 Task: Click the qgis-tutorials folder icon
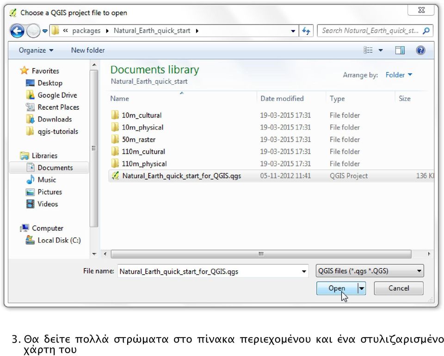(x=30, y=131)
